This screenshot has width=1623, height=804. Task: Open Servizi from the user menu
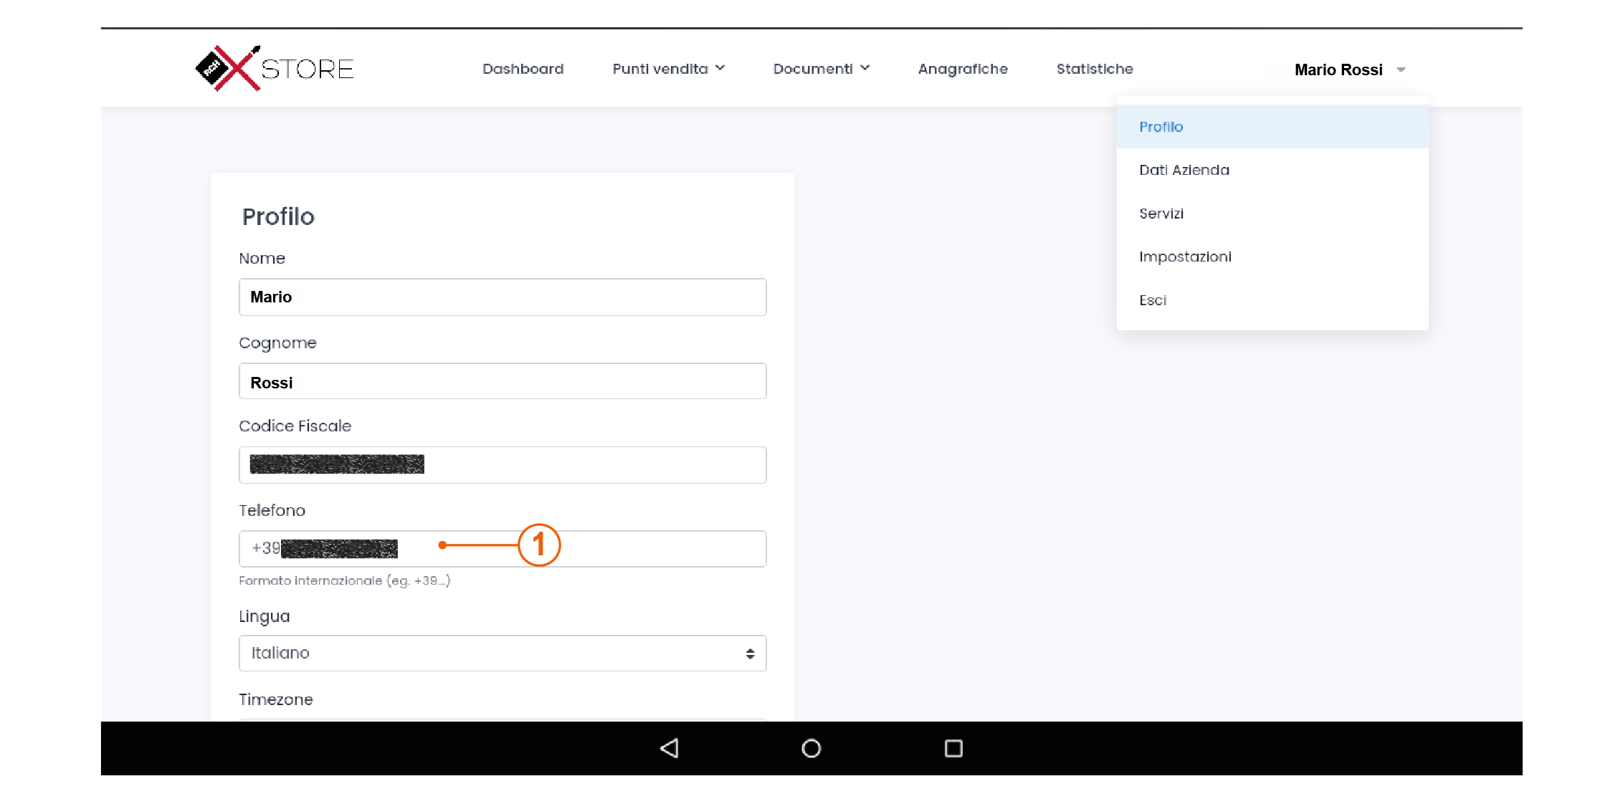click(1161, 214)
